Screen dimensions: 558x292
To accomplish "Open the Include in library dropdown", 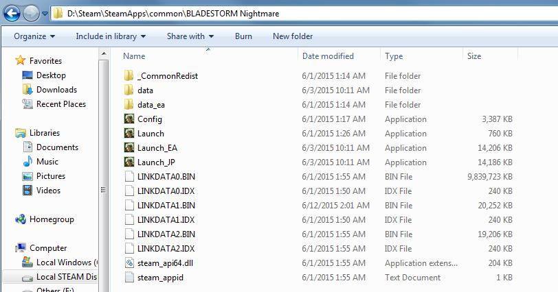I will click(111, 36).
